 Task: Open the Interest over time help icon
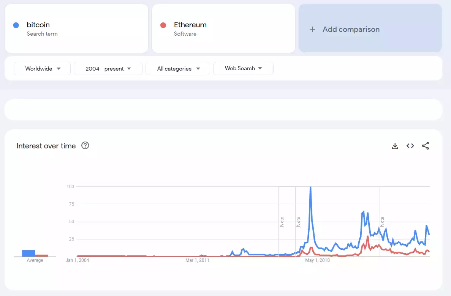(85, 145)
